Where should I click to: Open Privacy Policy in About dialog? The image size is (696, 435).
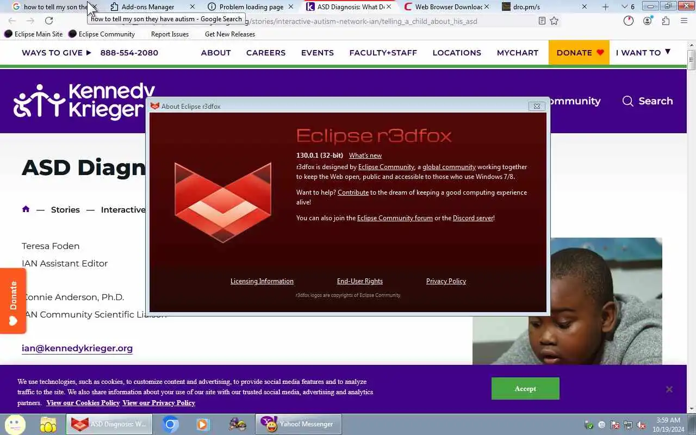click(446, 281)
